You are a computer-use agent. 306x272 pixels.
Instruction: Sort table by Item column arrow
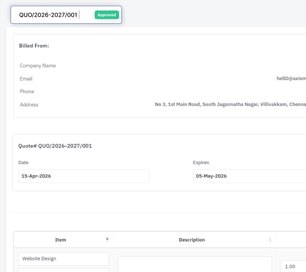coord(107,240)
